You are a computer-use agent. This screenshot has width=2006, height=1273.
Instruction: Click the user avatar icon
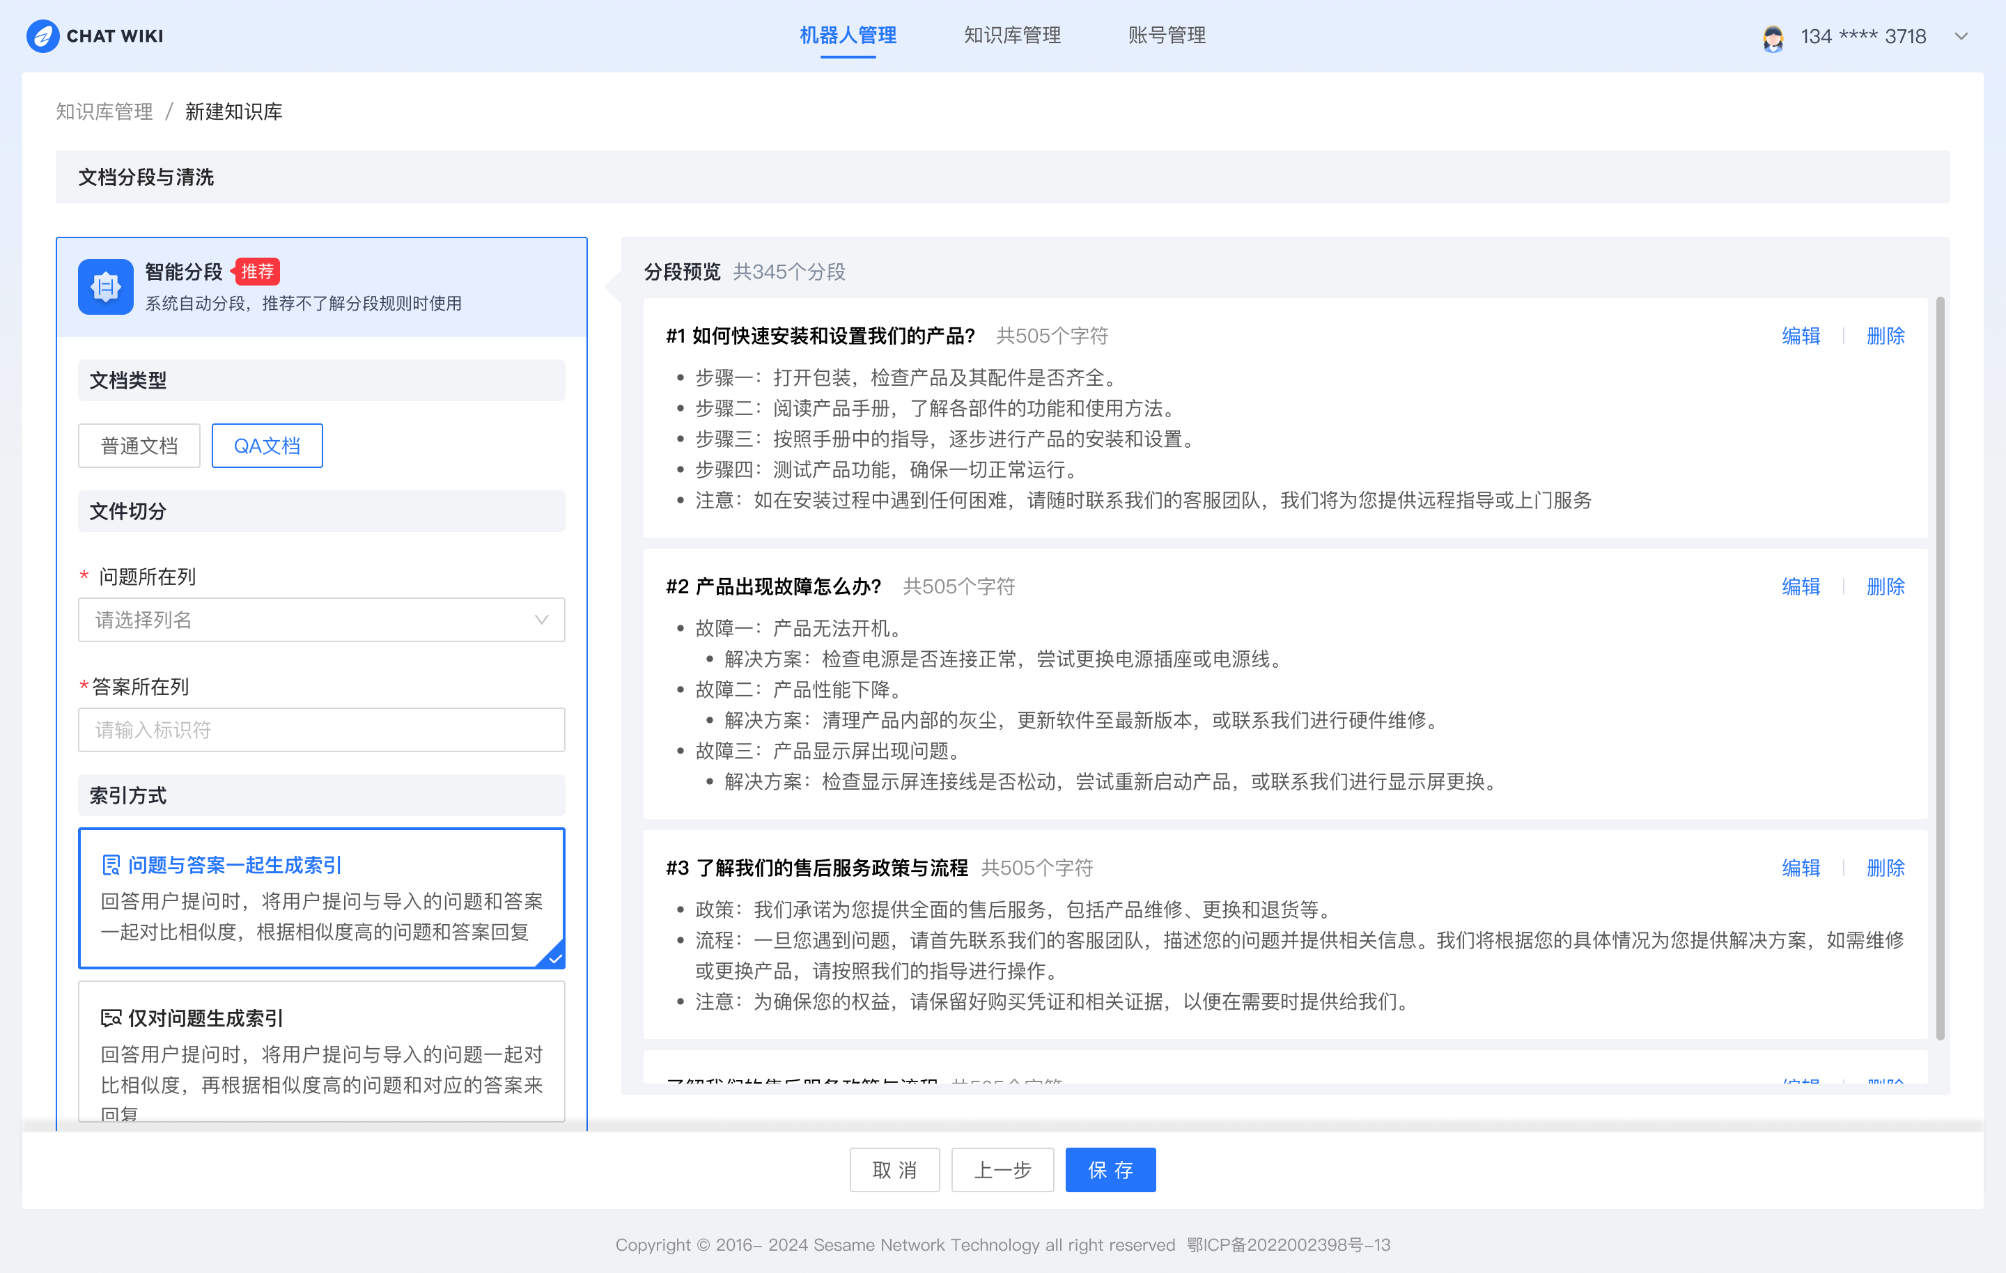(x=1773, y=37)
